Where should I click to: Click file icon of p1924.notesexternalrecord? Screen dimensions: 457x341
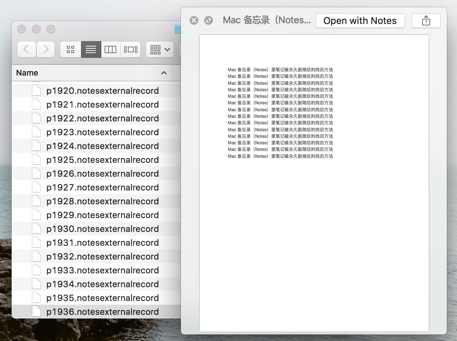(36, 145)
